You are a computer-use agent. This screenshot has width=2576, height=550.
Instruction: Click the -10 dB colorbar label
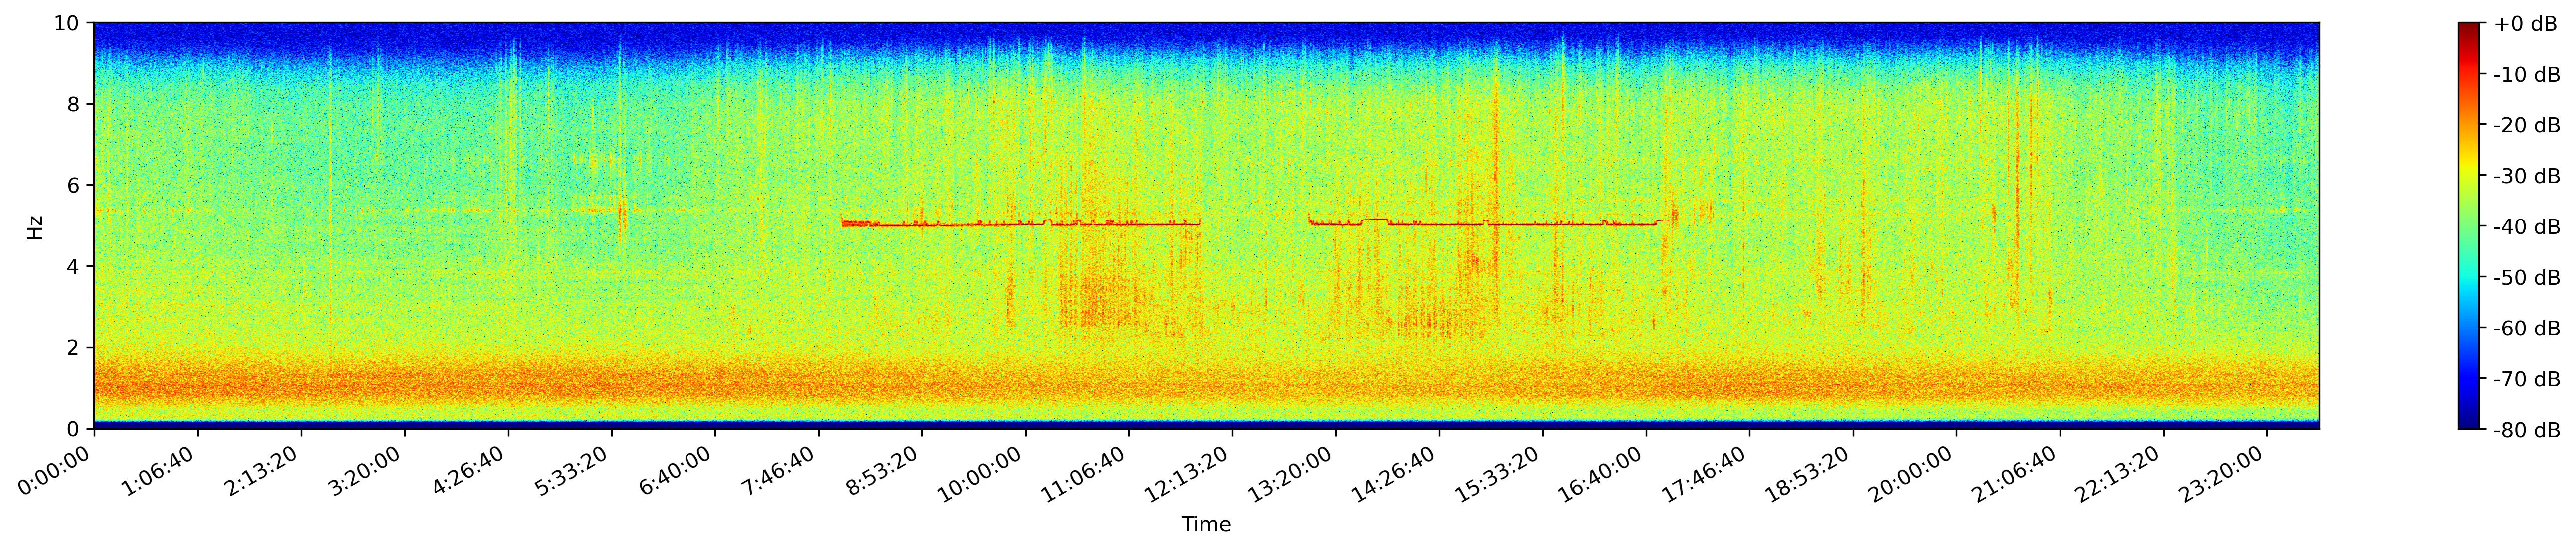pos(2527,75)
